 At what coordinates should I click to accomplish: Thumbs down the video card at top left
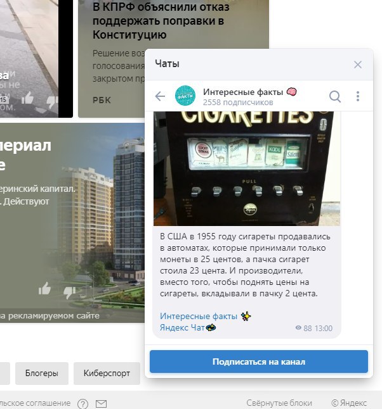click(52, 103)
